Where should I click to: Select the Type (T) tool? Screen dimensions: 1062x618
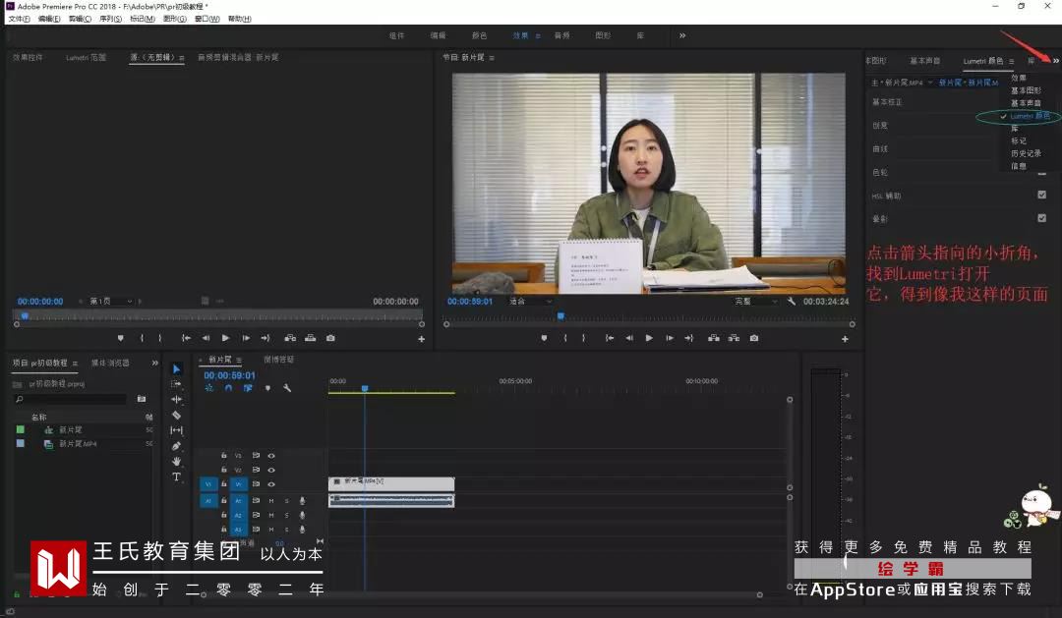coord(177,478)
